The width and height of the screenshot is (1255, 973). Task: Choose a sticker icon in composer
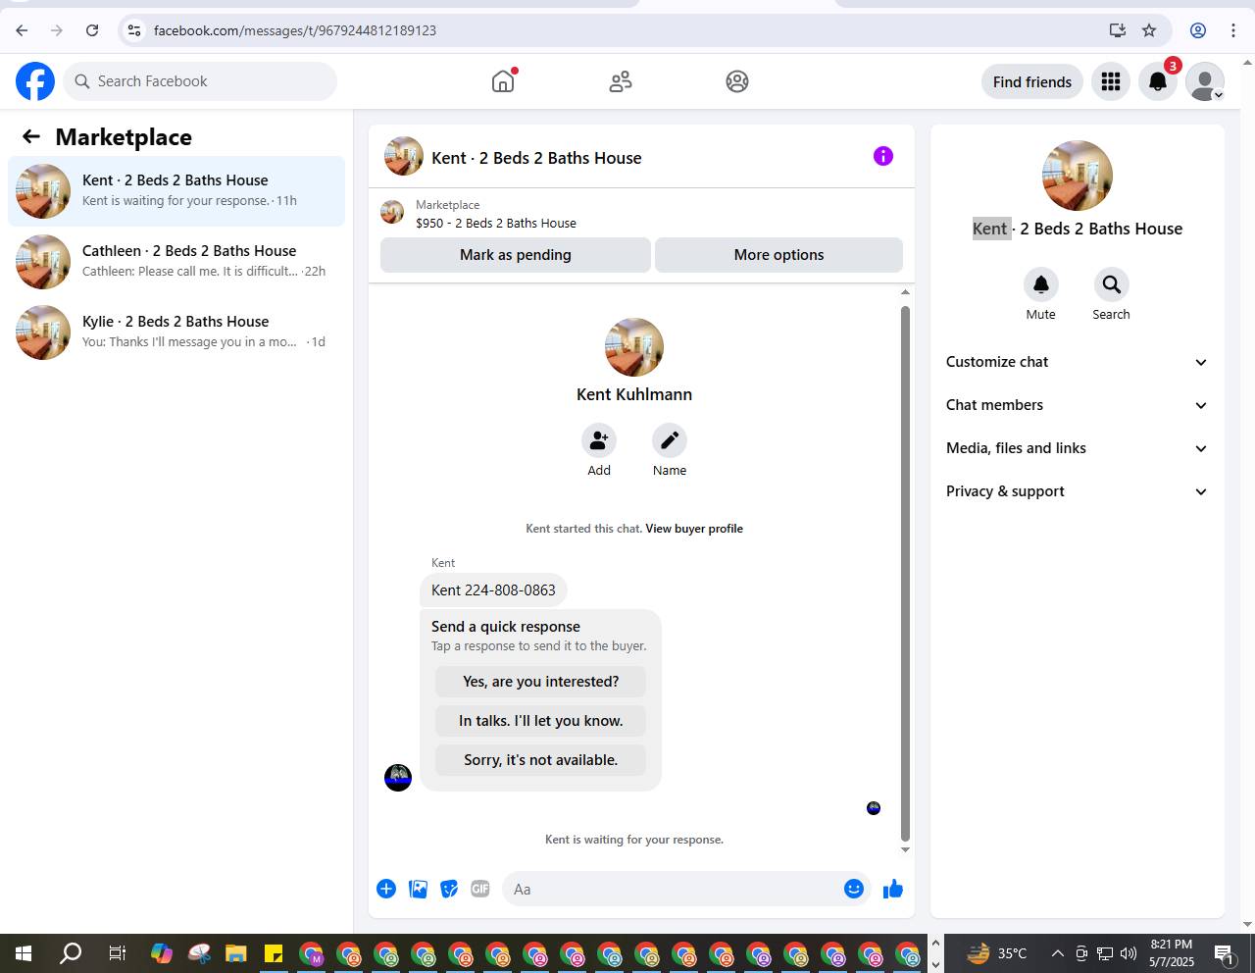pos(449,889)
